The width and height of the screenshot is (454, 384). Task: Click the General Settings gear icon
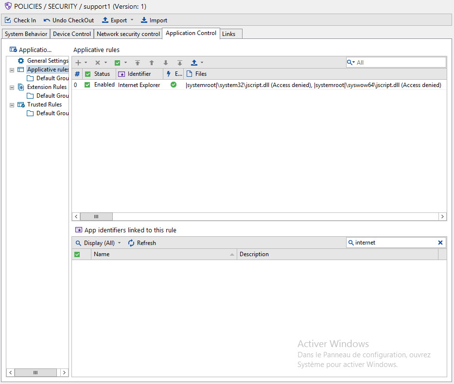(21, 61)
